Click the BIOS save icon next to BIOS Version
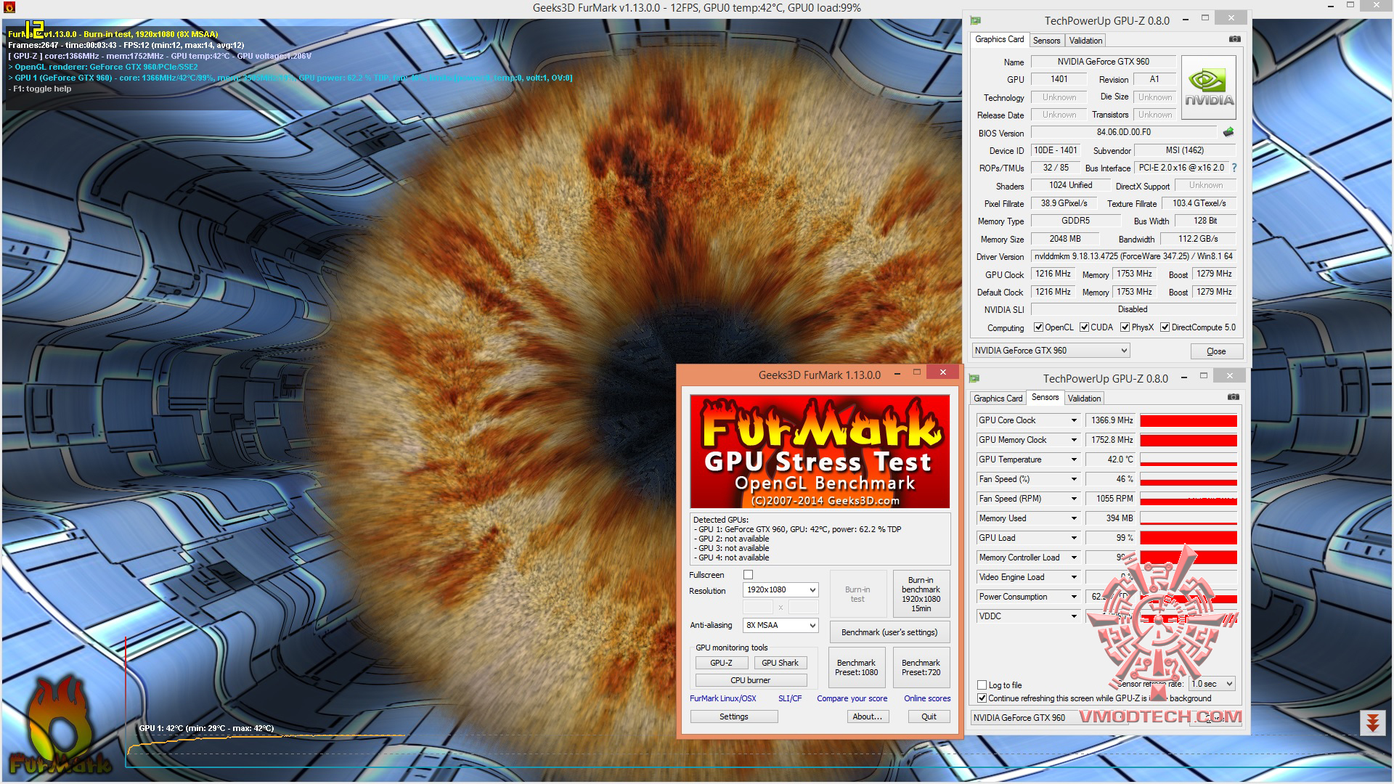The image size is (1394, 784). (1228, 132)
